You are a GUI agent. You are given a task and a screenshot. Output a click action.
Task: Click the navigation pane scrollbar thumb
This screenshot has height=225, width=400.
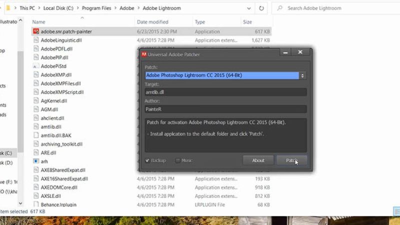20,102
